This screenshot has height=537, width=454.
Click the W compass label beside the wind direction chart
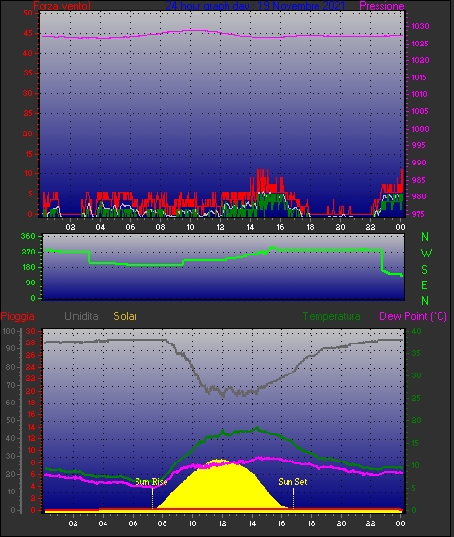(x=426, y=254)
